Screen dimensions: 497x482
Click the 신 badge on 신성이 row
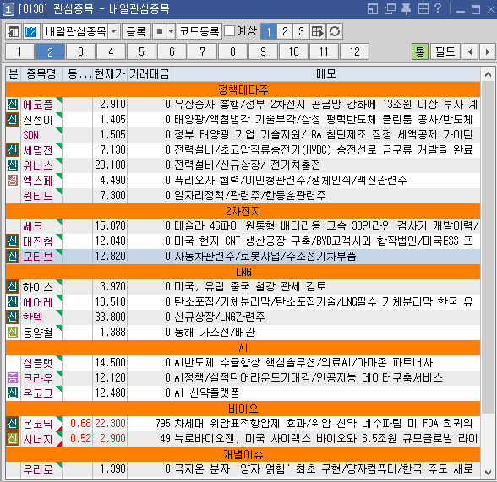(13, 120)
